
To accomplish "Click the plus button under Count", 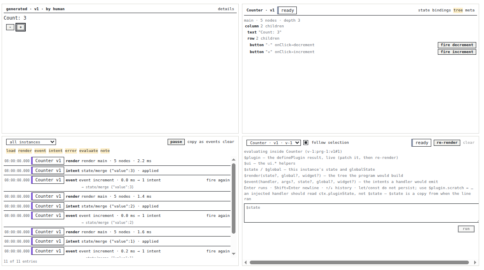I will (21, 27).
